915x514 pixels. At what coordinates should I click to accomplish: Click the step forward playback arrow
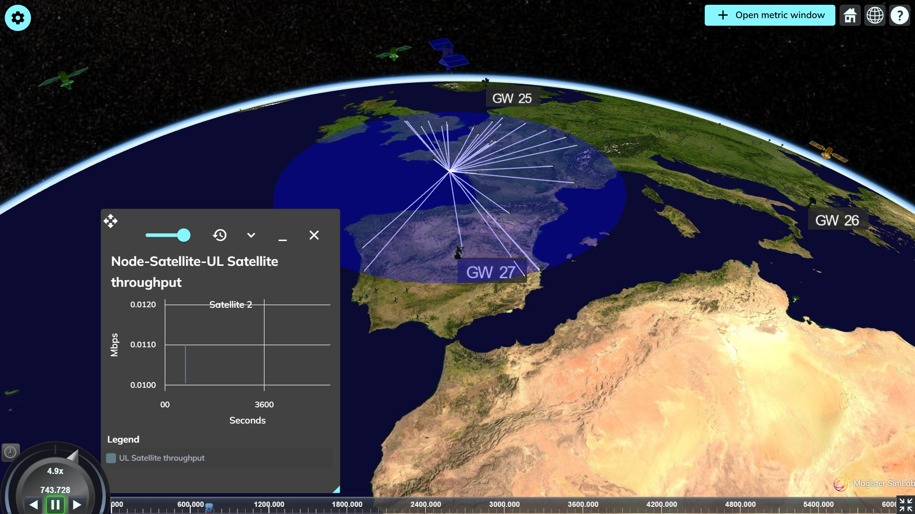click(77, 504)
